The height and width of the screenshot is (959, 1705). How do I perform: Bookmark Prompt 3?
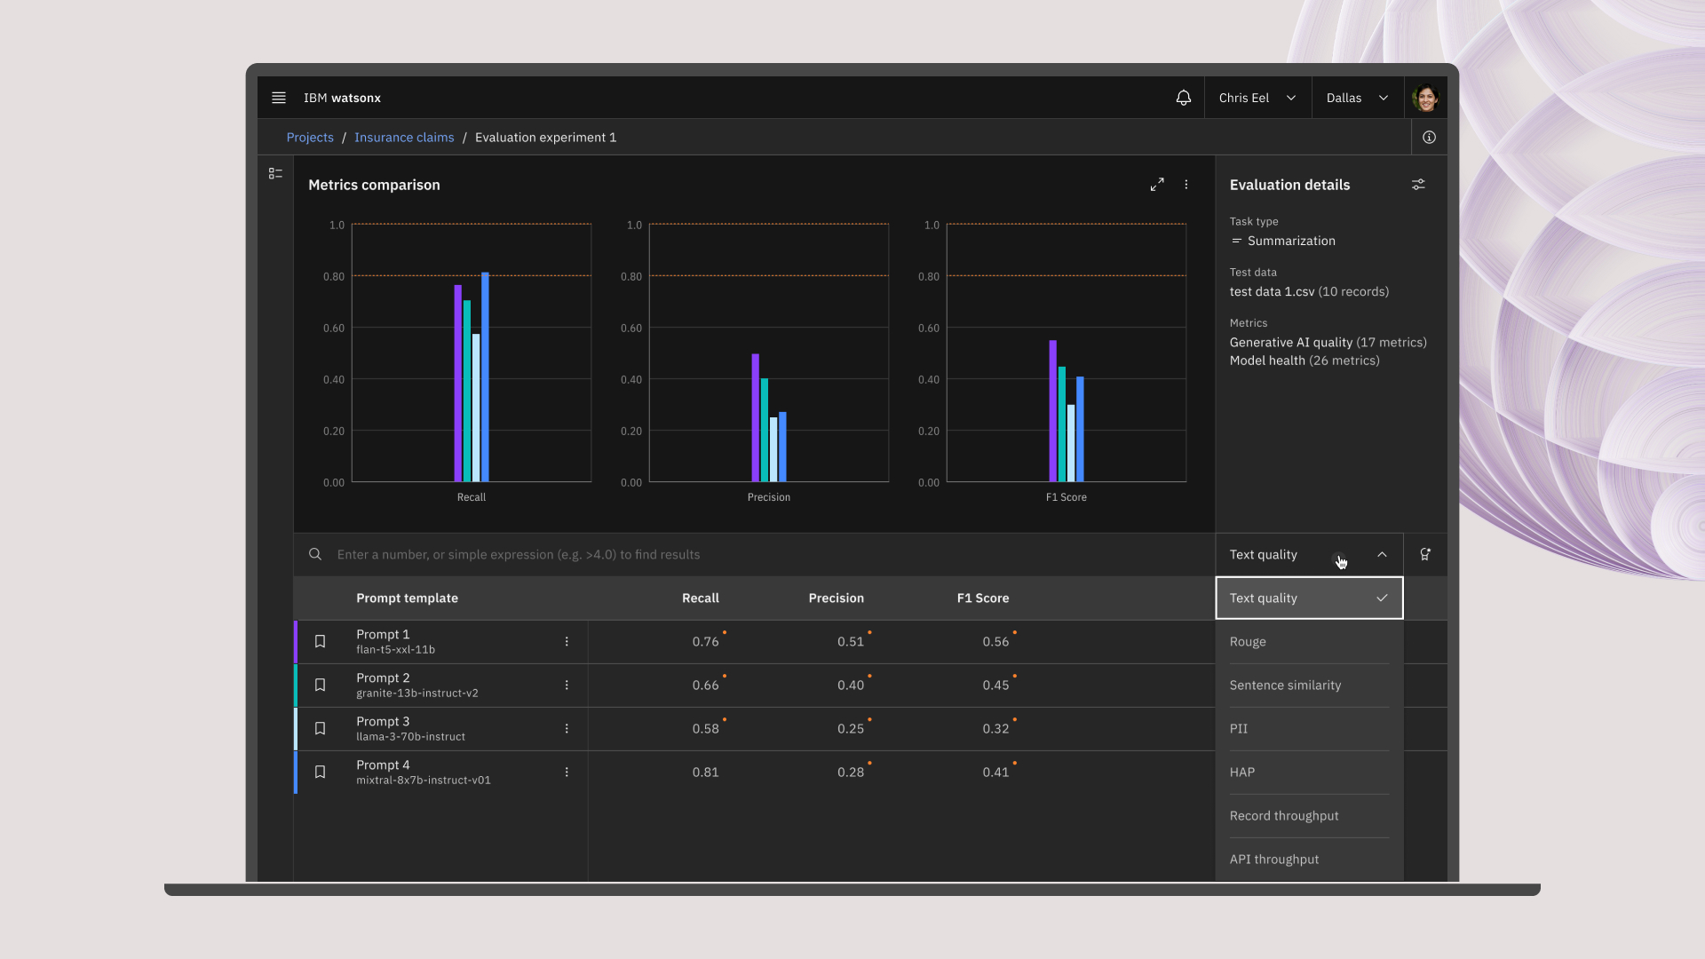pyautogui.click(x=321, y=729)
